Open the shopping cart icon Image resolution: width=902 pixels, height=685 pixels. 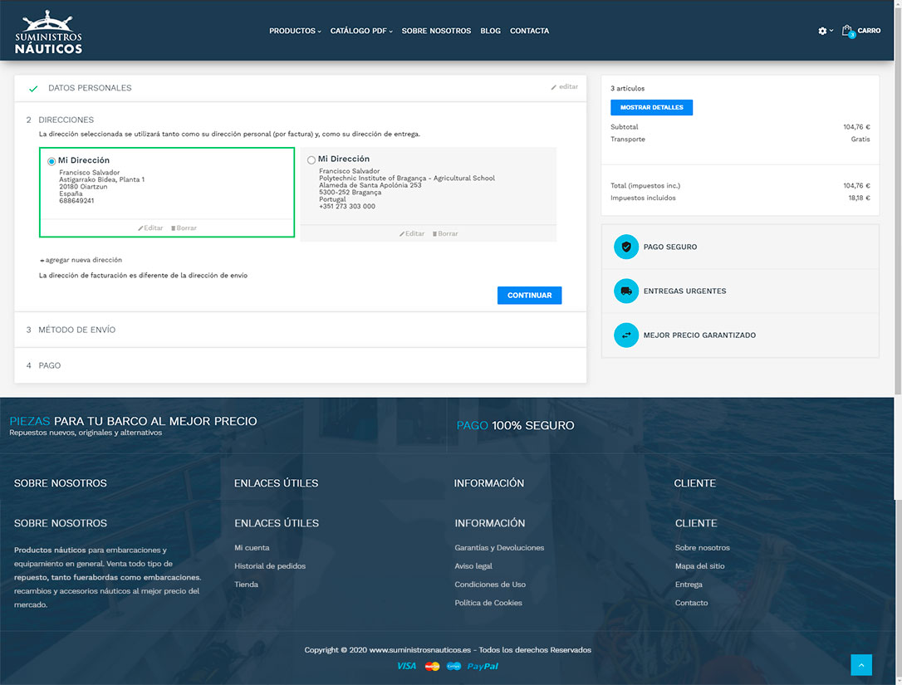847,31
